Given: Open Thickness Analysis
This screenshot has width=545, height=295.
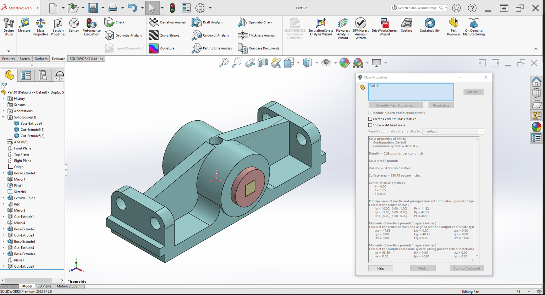Looking at the screenshot, I should click(257, 35).
